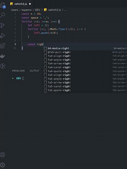Select the fa4-angle-right suggestion

tap(85, 60)
